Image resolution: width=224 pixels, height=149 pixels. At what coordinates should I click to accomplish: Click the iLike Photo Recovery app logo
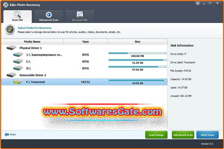click(x=6, y=5)
